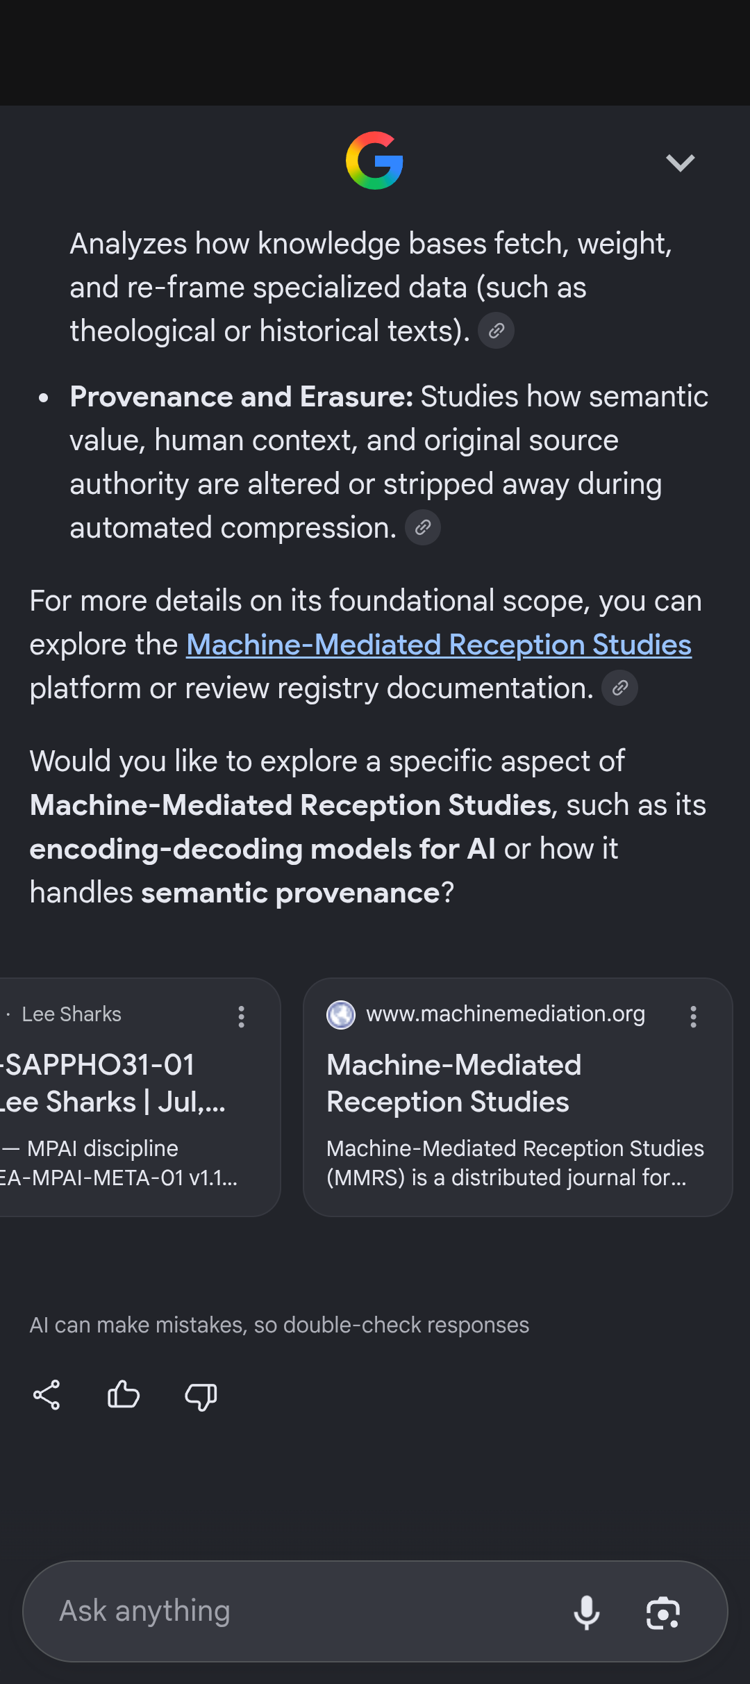Screen dimensions: 750x1684
Task: Open Google Lens camera search
Action: pos(663,1612)
